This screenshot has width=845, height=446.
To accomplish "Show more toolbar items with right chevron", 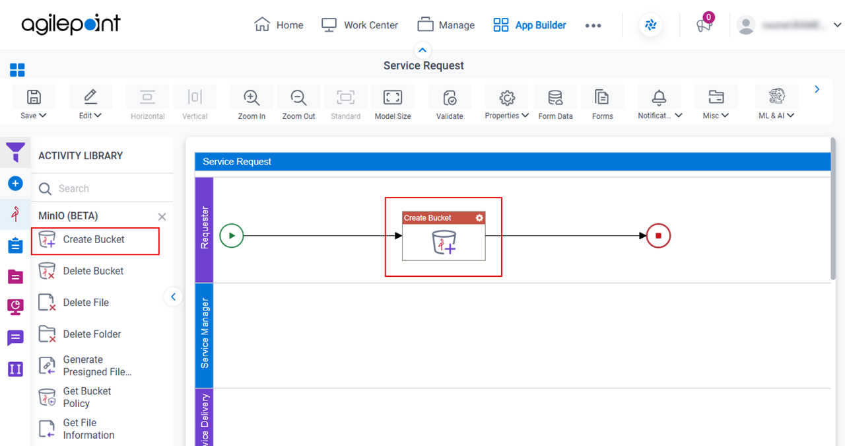I will pyautogui.click(x=817, y=89).
